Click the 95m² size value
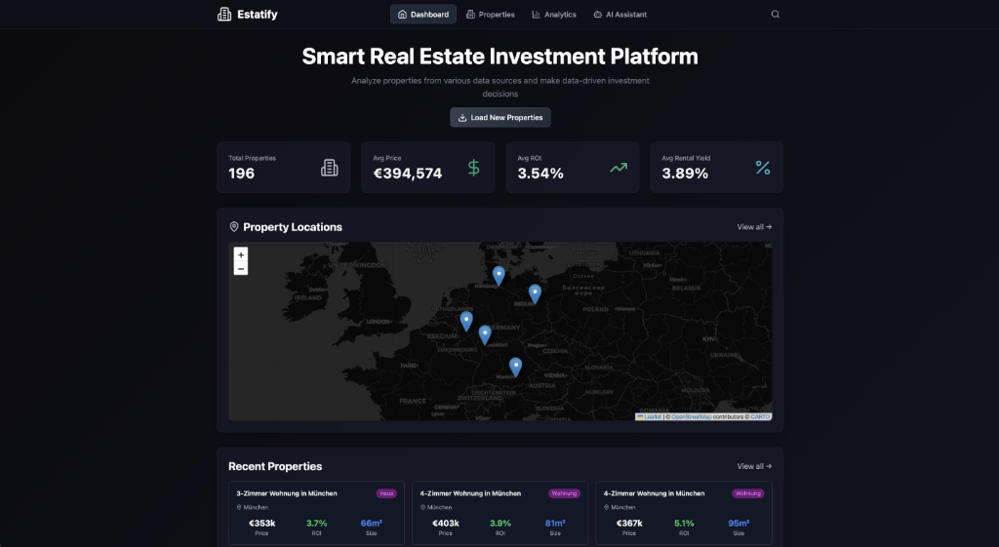Viewport: 999px width, 547px height. click(x=739, y=523)
